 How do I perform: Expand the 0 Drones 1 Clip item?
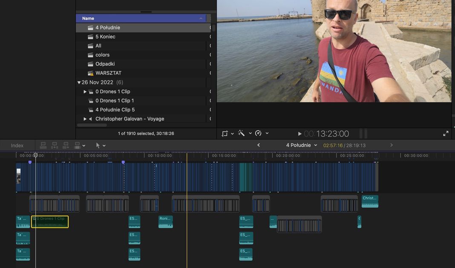[x=85, y=91]
